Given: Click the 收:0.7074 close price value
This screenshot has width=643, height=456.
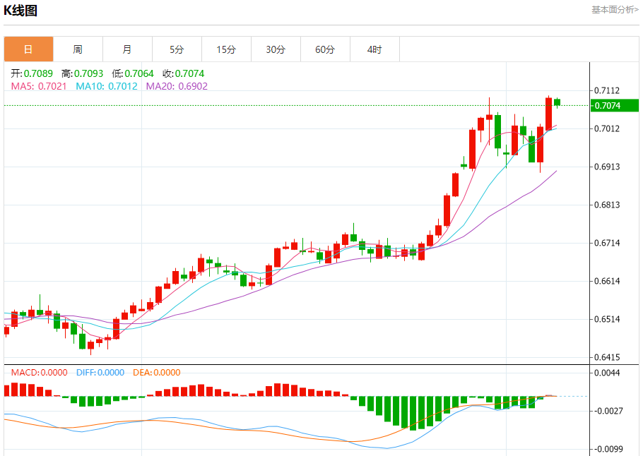Looking at the screenshot, I should click(x=183, y=73).
